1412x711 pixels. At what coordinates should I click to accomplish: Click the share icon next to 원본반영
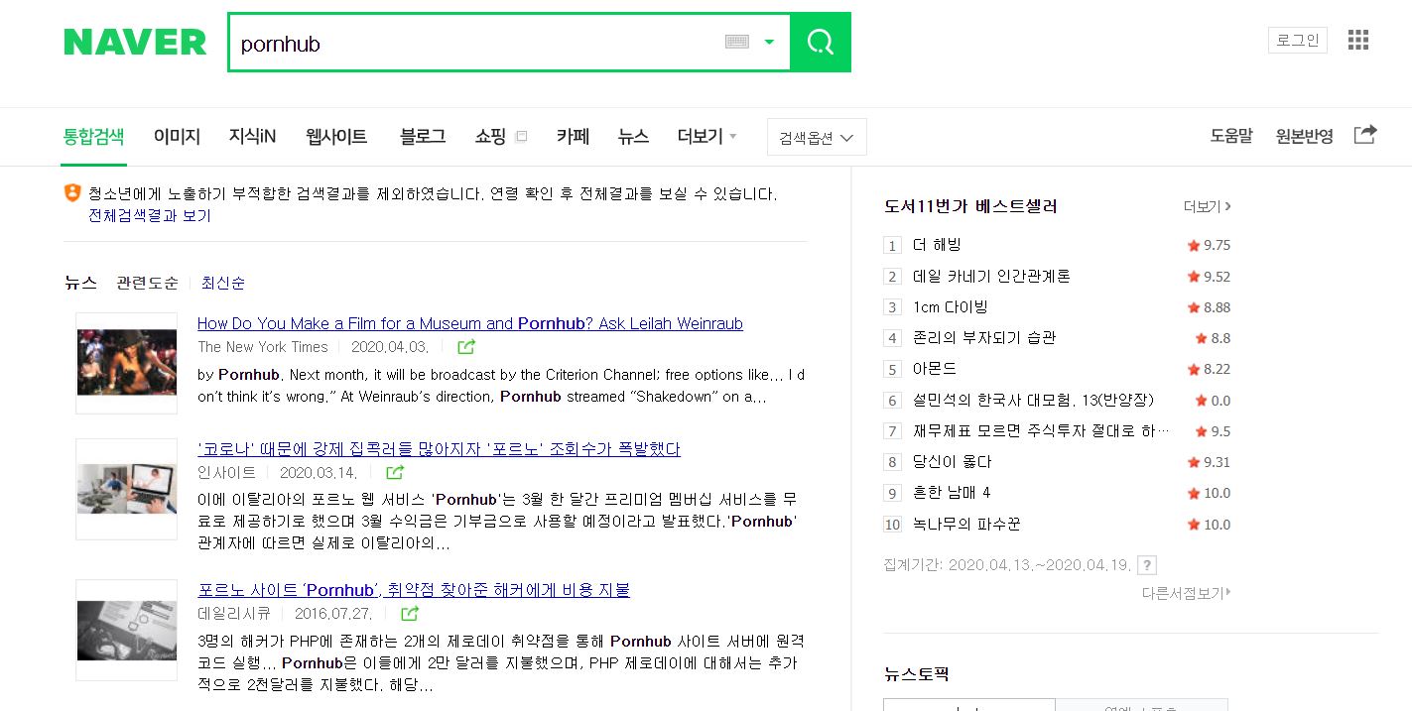click(1365, 135)
